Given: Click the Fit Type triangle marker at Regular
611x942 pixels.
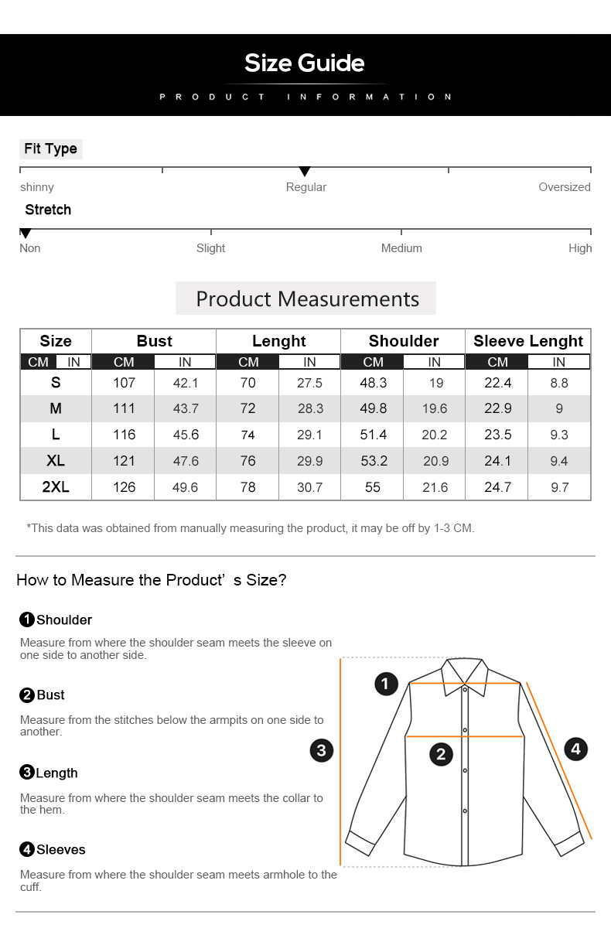Looking at the screenshot, I should point(305,172).
